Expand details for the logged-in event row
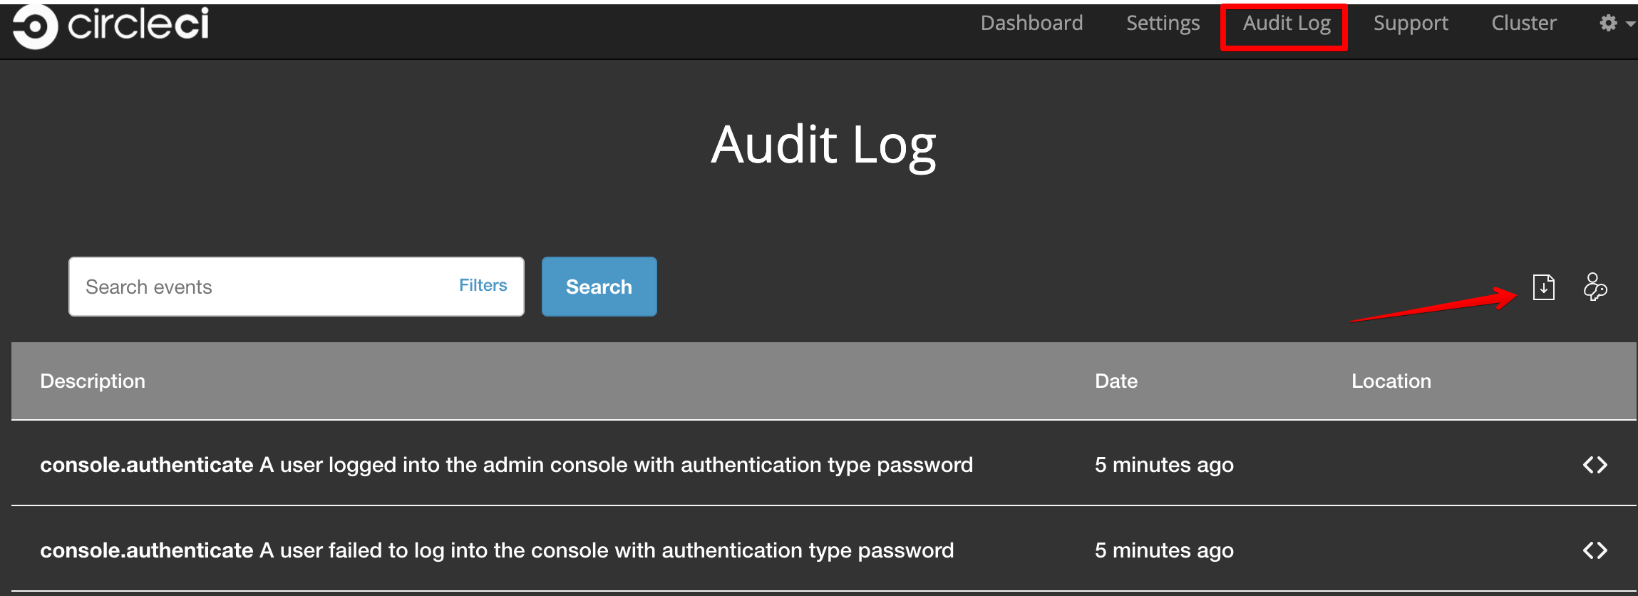This screenshot has width=1638, height=596. point(1595,465)
